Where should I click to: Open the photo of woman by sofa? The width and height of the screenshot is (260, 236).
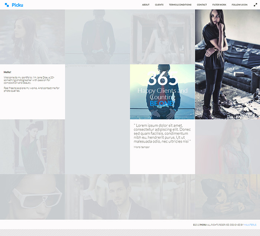[227, 64]
